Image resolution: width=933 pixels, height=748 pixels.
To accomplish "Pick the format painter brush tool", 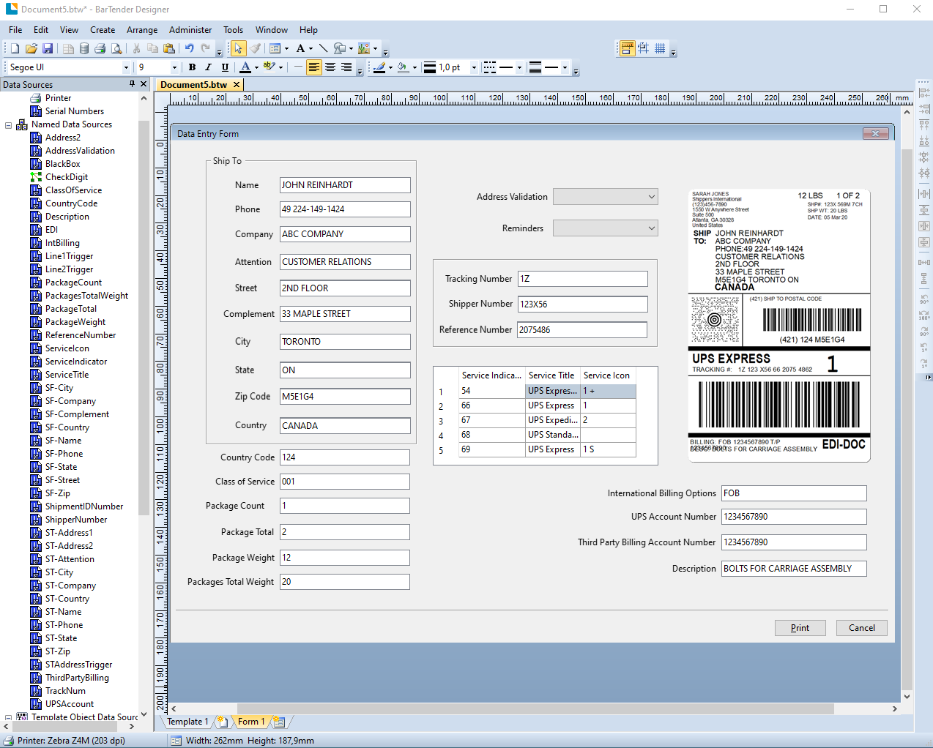I will click(255, 48).
